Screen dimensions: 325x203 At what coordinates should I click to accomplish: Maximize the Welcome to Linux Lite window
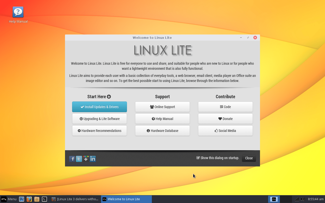248,38
